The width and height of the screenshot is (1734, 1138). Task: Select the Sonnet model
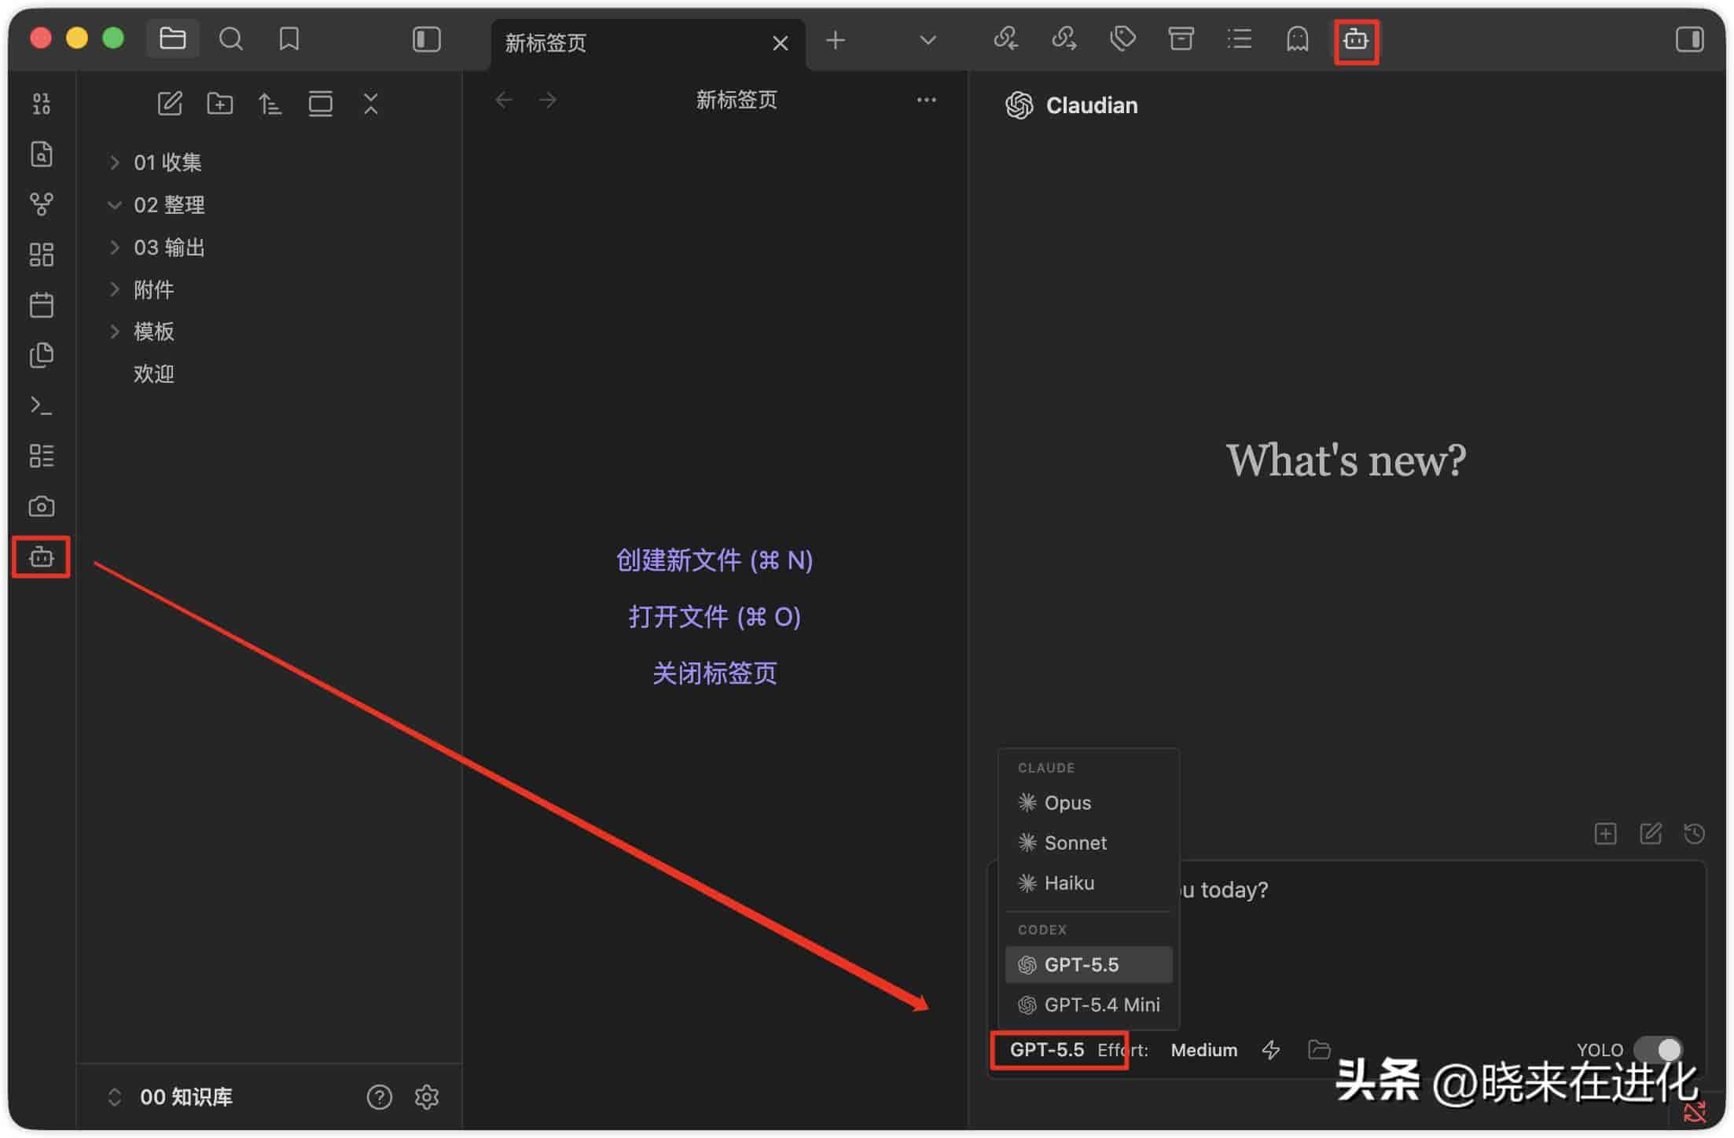coord(1089,842)
